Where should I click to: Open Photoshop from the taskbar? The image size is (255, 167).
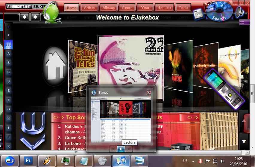(28, 160)
